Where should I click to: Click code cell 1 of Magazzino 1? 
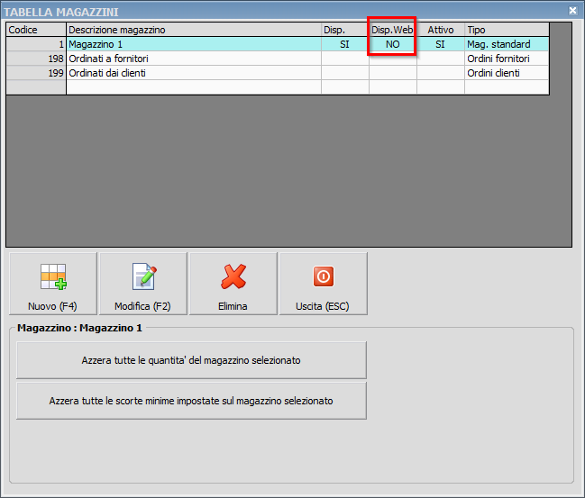[36, 44]
